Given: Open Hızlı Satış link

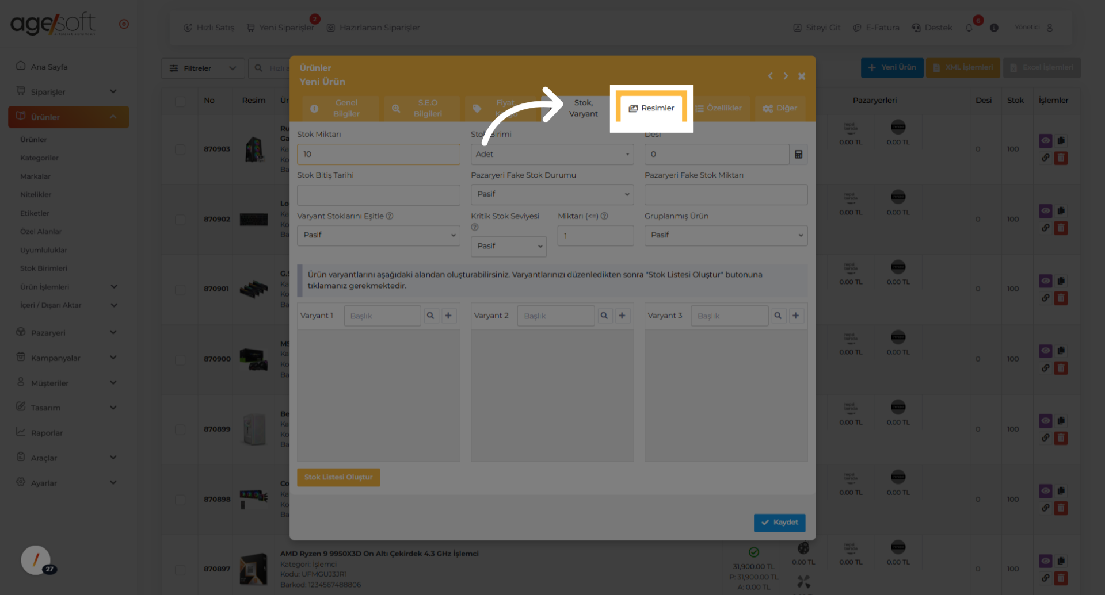Looking at the screenshot, I should point(208,28).
